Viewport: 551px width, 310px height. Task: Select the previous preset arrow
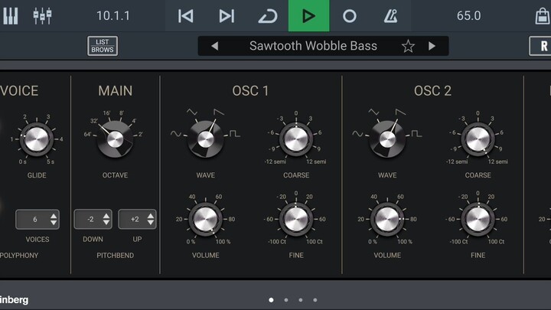[x=214, y=46]
